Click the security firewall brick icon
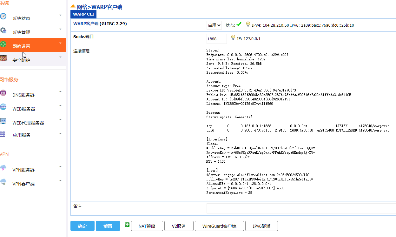The width and height of the screenshot is (396, 237). (x=3, y=58)
